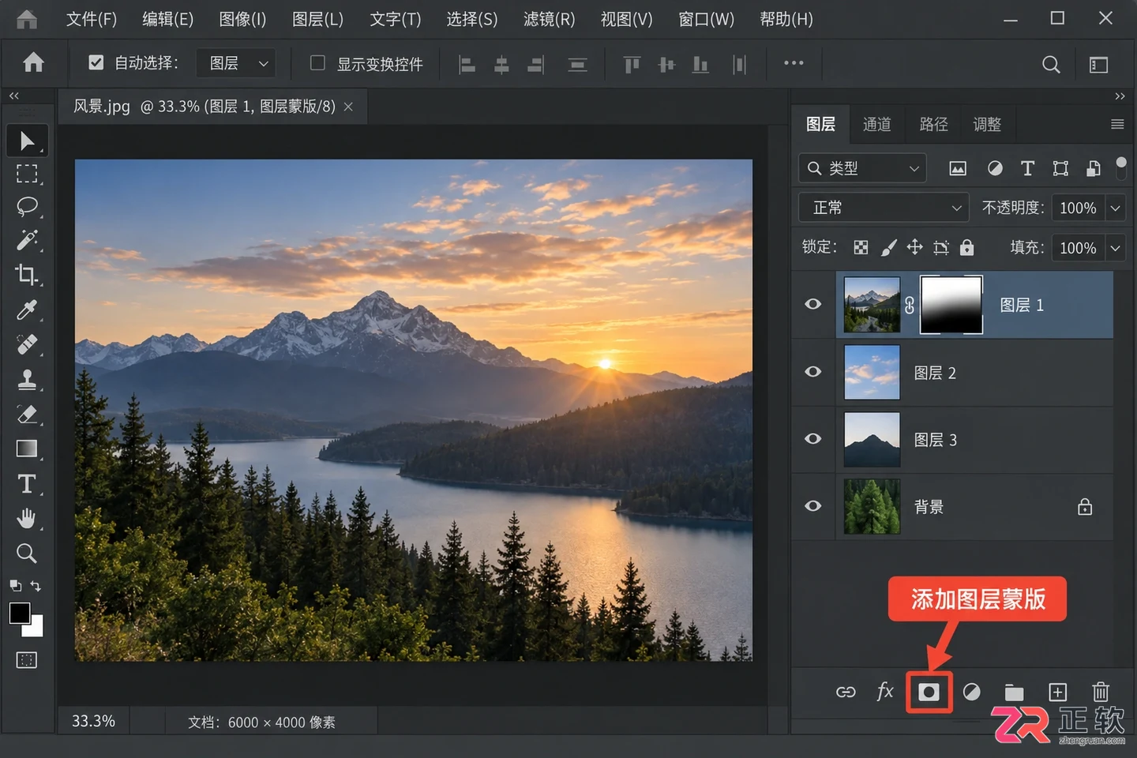The height and width of the screenshot is (758, 1137).
Task: Select the Gradient tool
Action: coord(27,448)
